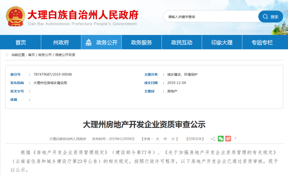
Task: Set font size to 中
Action: click(165, 139)
